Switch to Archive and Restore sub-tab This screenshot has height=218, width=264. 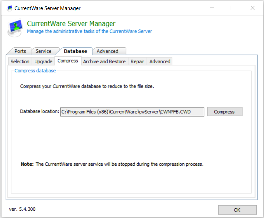[104, 62]
